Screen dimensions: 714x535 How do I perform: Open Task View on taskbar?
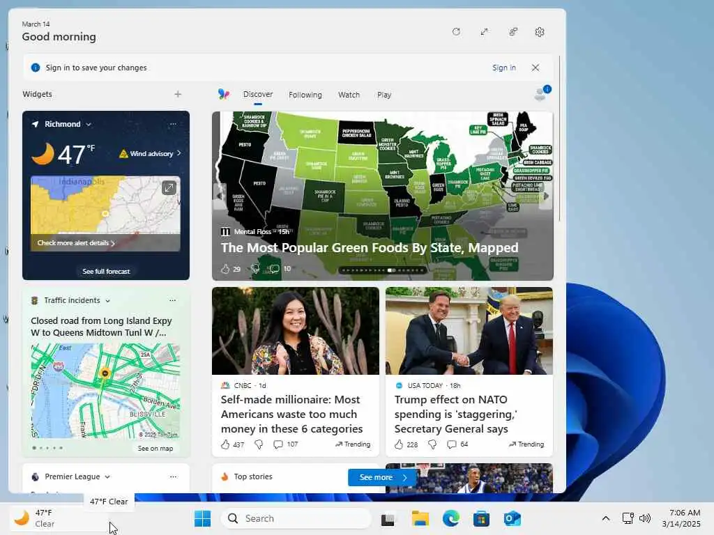point(388,518)
